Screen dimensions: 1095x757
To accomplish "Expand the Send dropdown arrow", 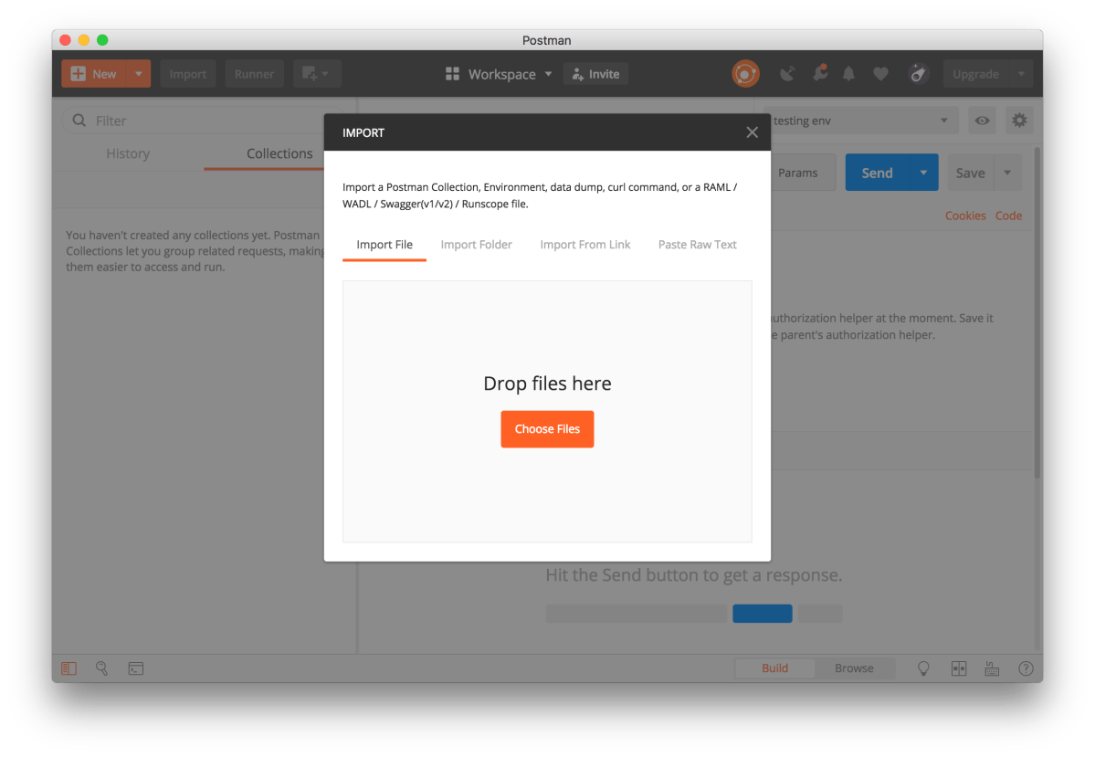I will coord(923,173).
